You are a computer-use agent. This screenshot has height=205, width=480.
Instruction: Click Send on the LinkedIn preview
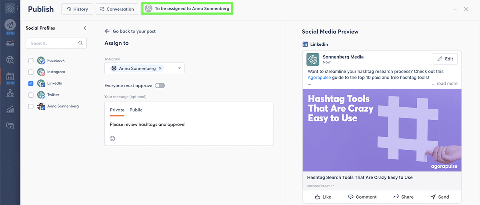tap(440, 197)
